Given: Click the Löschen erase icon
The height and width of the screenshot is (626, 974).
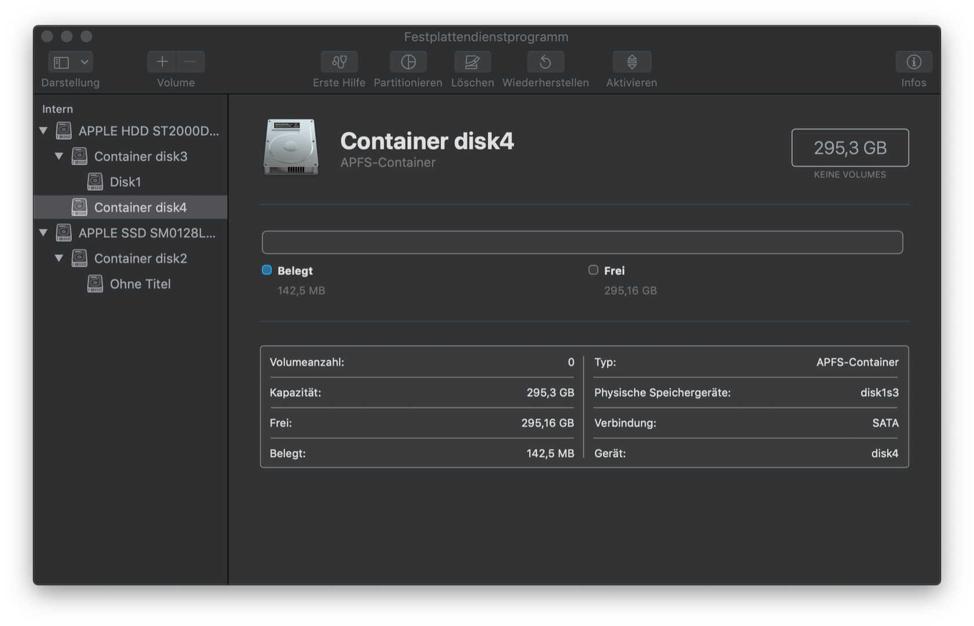Looking at the screenshot, I should (472, 62).
